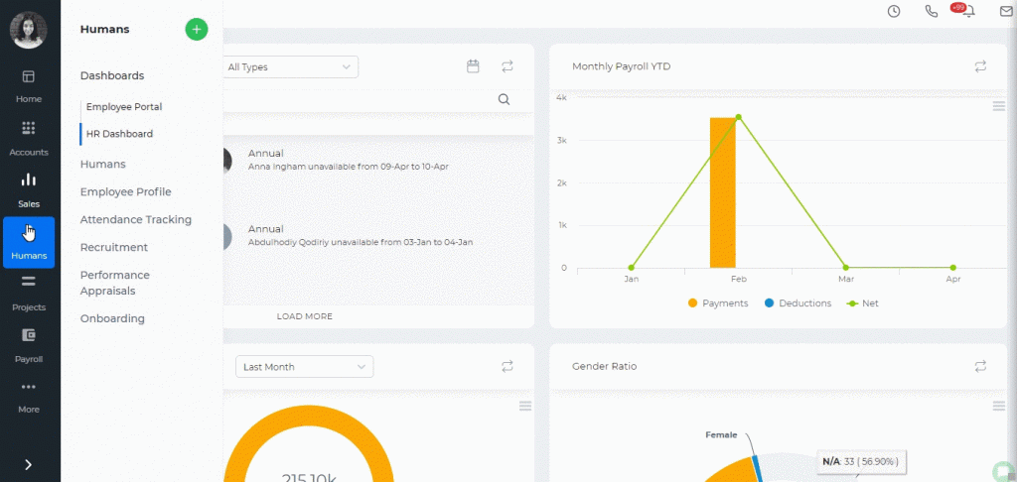Open Monthly Payroll chart hamburger menu
This screenshot has width=1017, height=482.
point(999,105)
